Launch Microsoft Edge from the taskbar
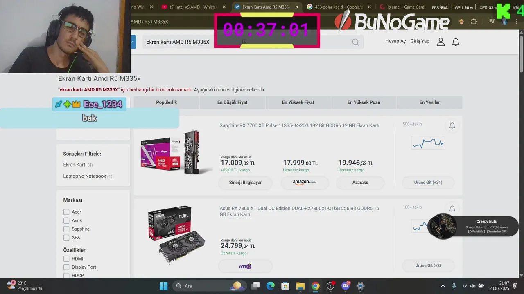The width and height of the screenshot is (524, 294). click(x=271, y=286)
